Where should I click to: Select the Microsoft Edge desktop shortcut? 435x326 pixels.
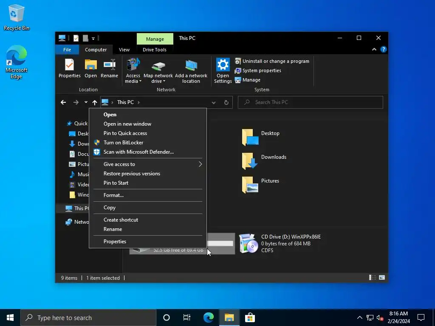pyautogui.click(x=17, y=62)
